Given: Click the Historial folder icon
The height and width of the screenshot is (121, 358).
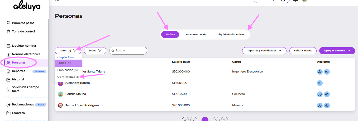Looking at the screenshot, I should coord(8,80).
